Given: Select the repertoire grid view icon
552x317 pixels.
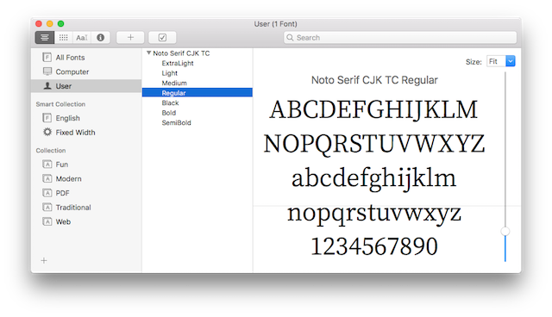Looking at the screenshot, I should click(63, 37).
